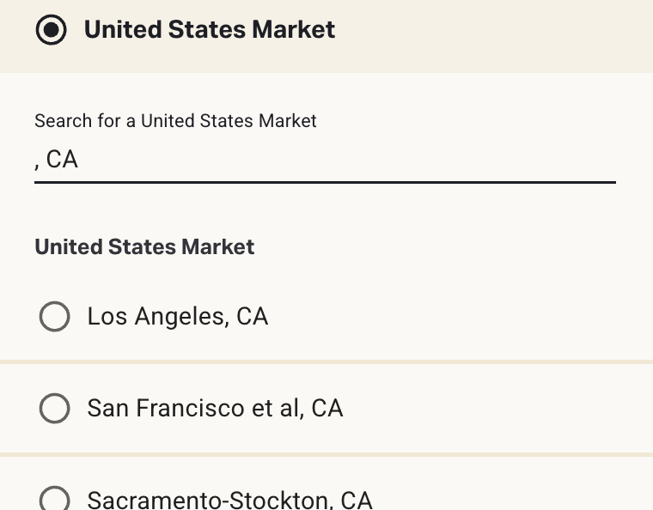Choose the San Francisco et al, CA radio circle
This screenshot has width=653, height=510.
pos(54,408)
